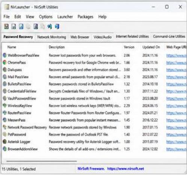Open the BrowserAddonsView web page link

click(x=176, y=149)
